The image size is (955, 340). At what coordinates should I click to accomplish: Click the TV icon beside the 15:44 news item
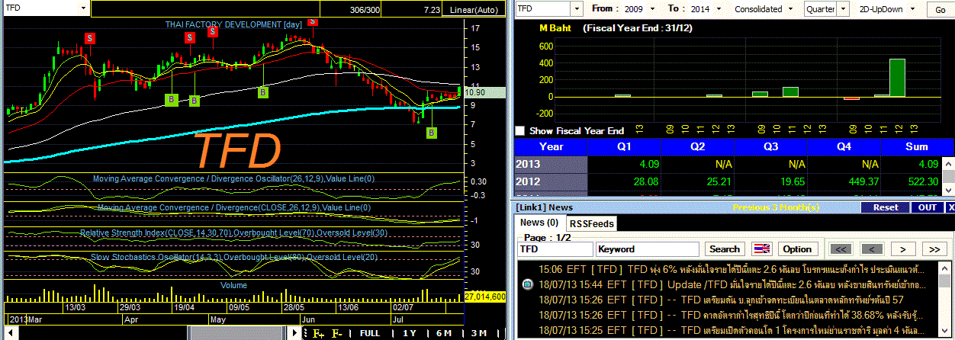click(527, 284)
